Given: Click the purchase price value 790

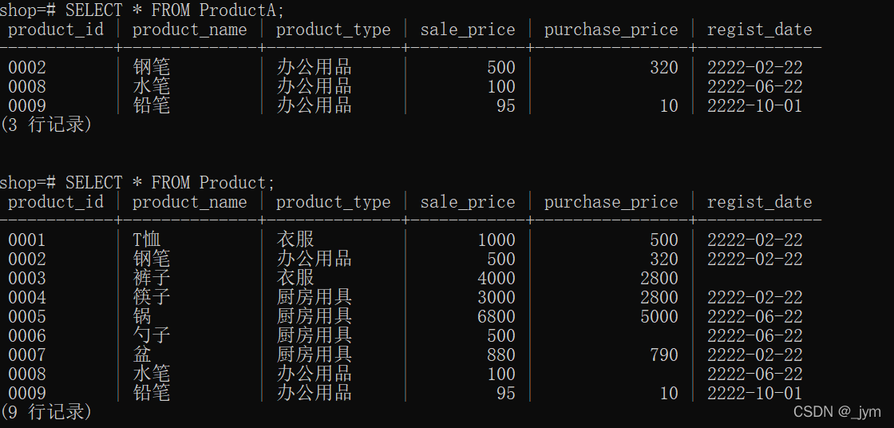Looking at the screenshot, I should [663, 355].
